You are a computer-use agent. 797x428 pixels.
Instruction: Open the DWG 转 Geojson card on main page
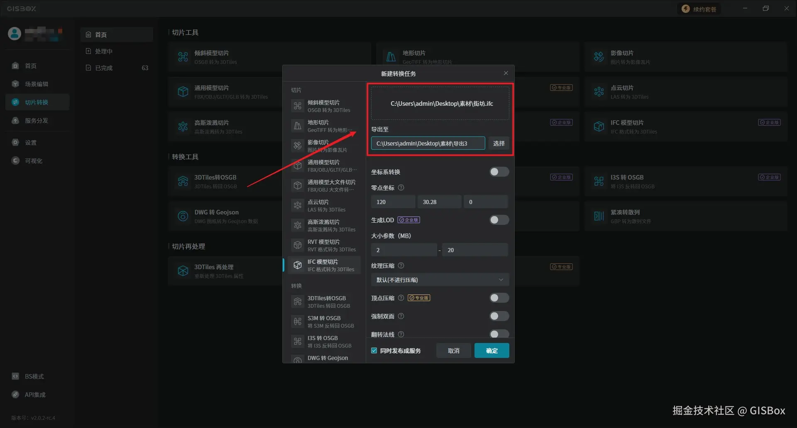click(x=225, y=216)
